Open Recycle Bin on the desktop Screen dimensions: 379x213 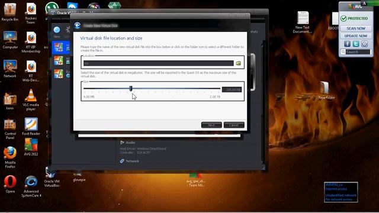10,12
